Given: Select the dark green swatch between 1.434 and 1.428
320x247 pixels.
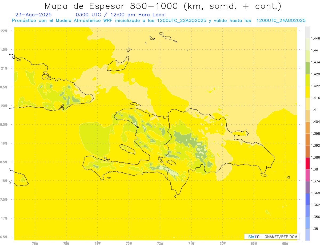Looking at the screenshot, I should pyautogui.click(x=307, y=68).
